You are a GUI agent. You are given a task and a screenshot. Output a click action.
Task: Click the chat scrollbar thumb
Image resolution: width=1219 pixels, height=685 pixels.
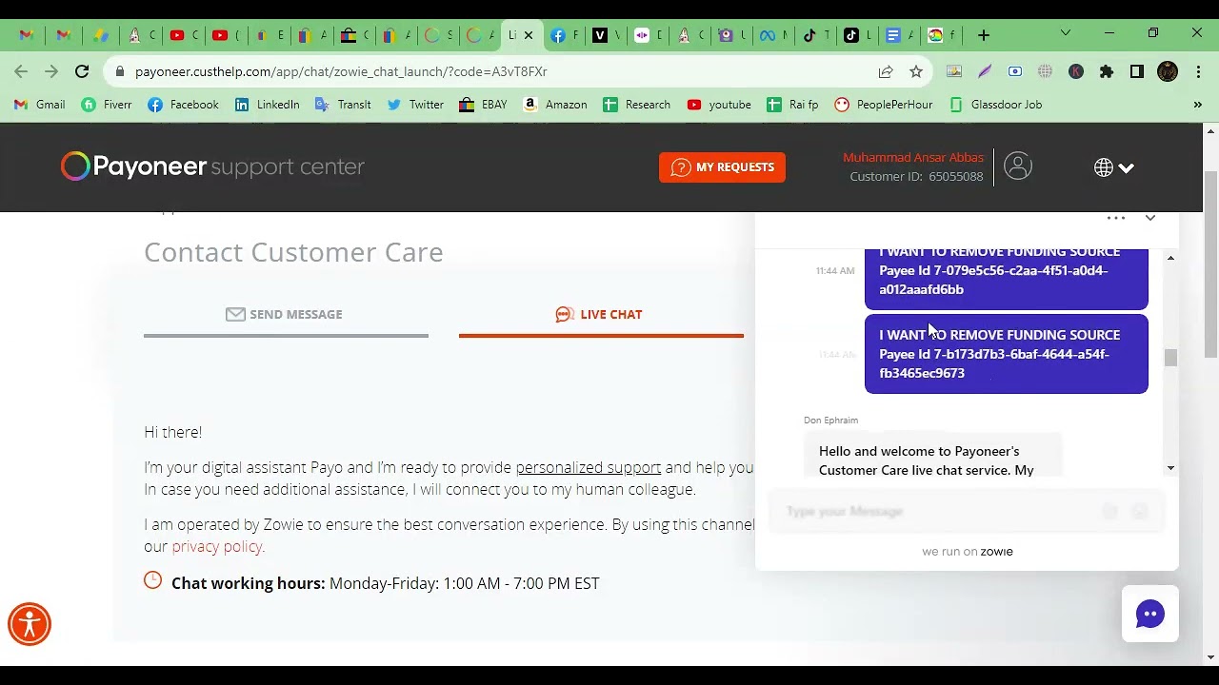click(1170, 358)
